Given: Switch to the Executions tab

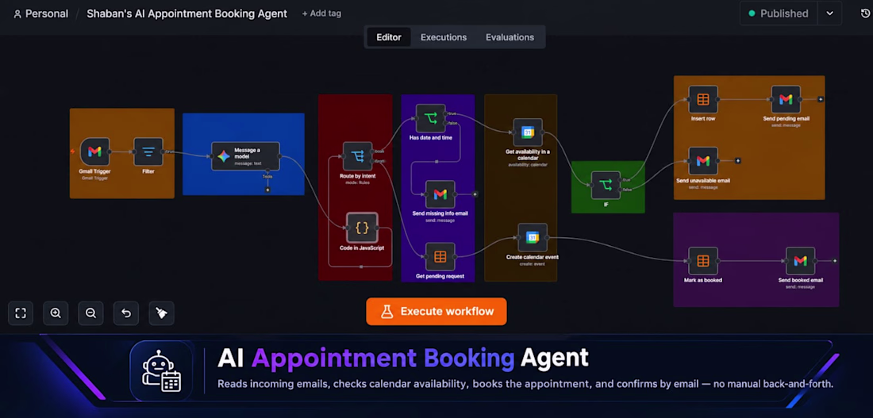Looking at the screenshot, I should tap(444, 37).
